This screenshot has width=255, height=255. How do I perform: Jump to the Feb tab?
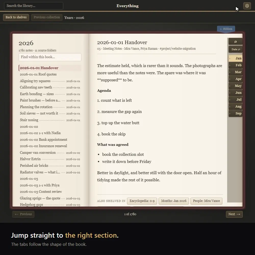click(x=235, y=65)
